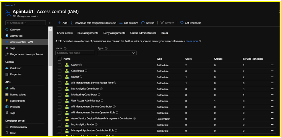Click the sidebar Search (Ctrl+/) box
The height and width of the screenshot is (138, 281).
(26, 23)
